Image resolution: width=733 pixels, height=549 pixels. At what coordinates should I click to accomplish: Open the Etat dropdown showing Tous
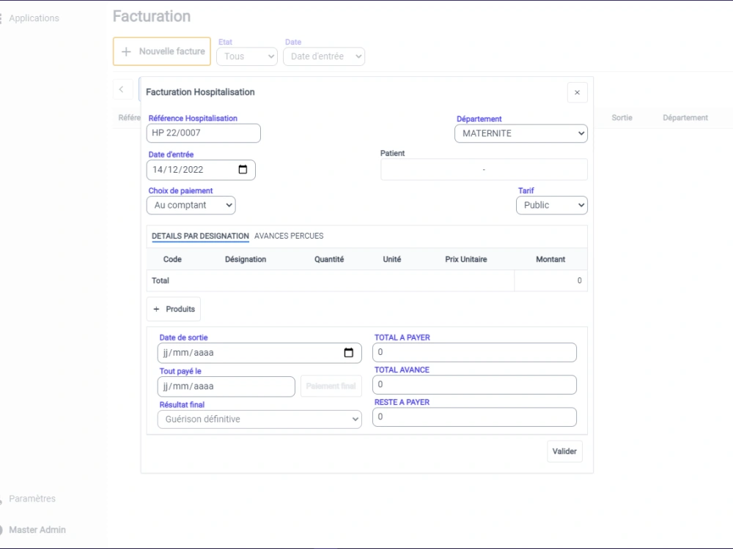point(247,56)
